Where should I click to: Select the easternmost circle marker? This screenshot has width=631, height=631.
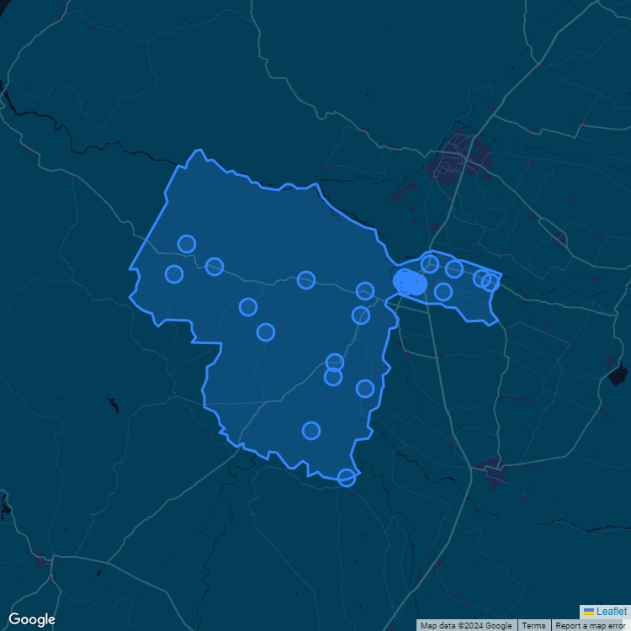pyautogui.click(x=490, y=282)
